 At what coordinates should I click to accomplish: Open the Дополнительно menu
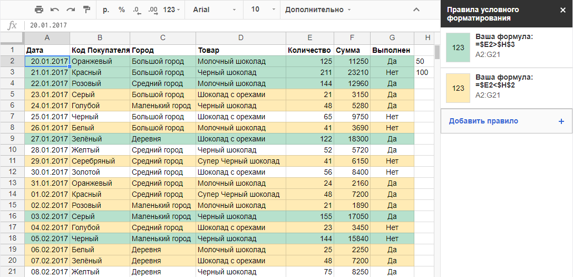coord(317,10)
